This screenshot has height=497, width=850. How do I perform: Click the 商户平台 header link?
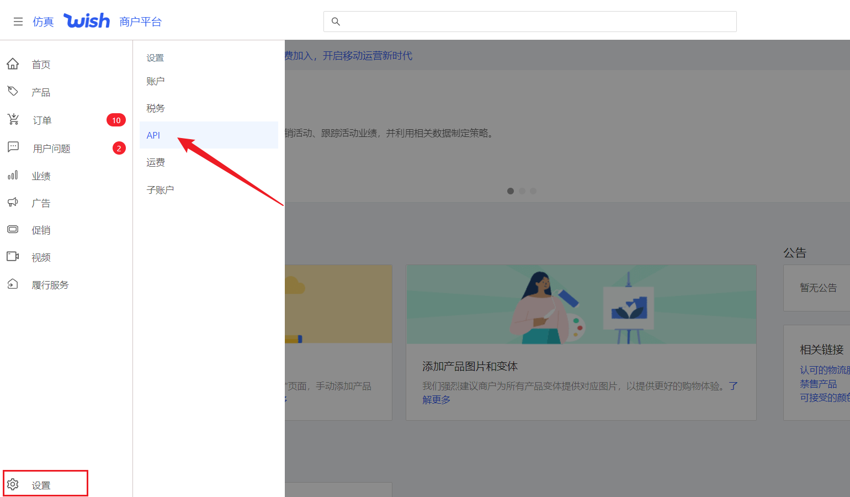140,22
